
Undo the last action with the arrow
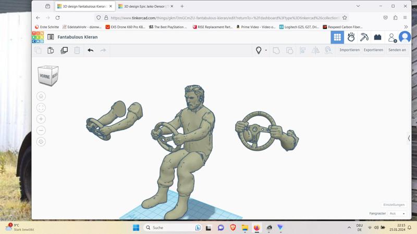pos(90,50)
